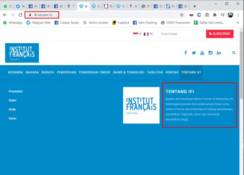Click the blue C extension icon
244x175 pixels.
coord(199,15)
